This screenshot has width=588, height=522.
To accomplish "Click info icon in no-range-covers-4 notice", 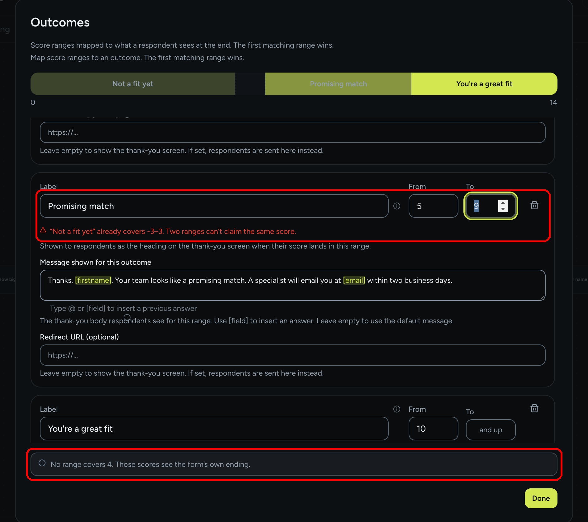I will click(42, 463).
